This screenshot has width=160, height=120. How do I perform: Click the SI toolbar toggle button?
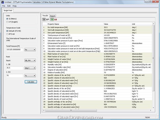click(x=44, y=19)
